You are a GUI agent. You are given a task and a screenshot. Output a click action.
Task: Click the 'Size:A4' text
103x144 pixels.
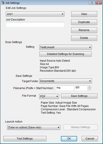click(x=44, y=64)
